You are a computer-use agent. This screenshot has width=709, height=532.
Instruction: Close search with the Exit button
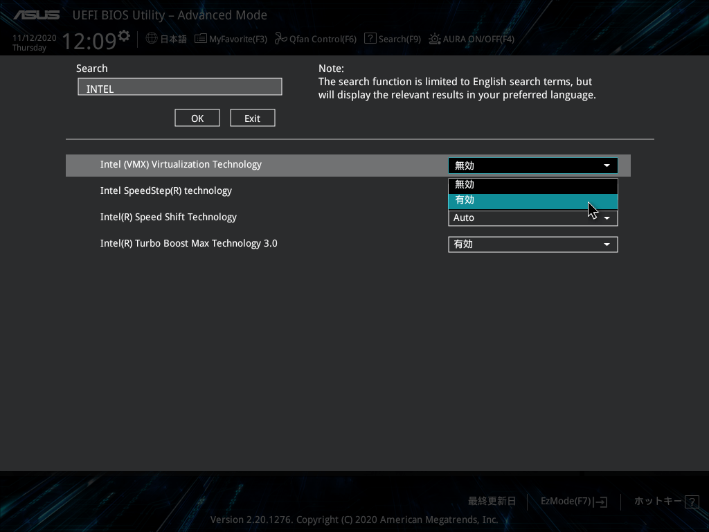click(x=252, y=118)
